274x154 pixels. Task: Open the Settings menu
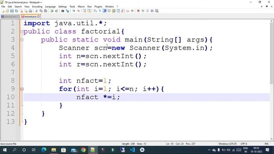63,6
